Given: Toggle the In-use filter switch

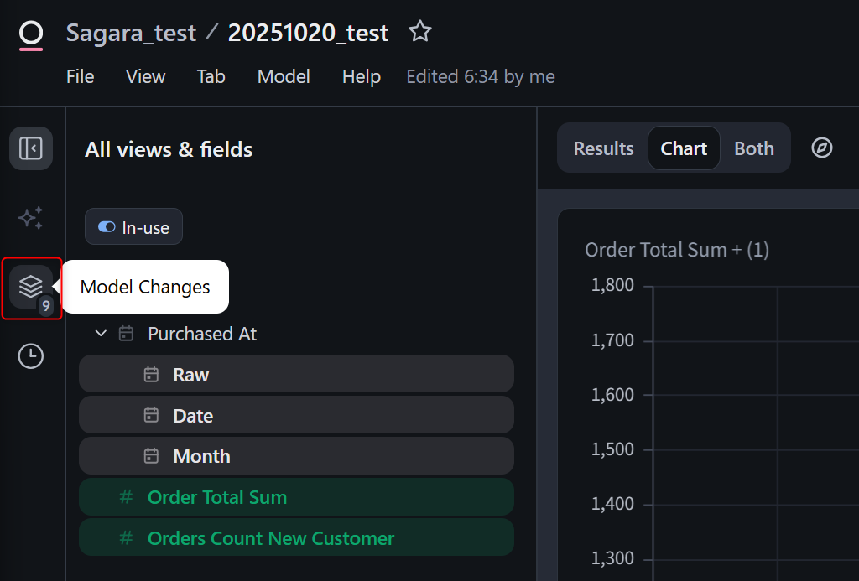Looking at the screenshot, I should click(107, 227).
